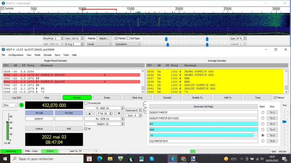Click the frequency down arrow button
Screen dimensions: 291x163
(119, 113)
